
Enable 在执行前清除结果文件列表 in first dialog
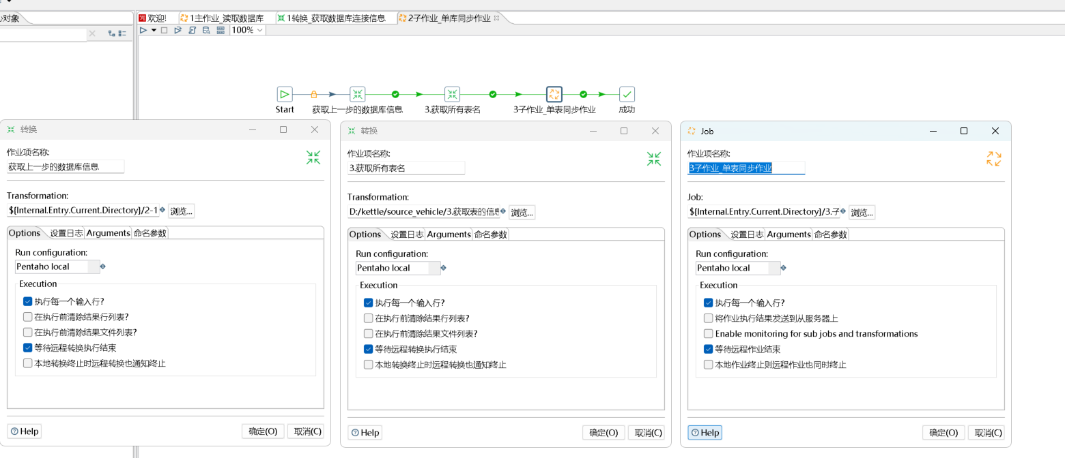(x=28, y=333)
